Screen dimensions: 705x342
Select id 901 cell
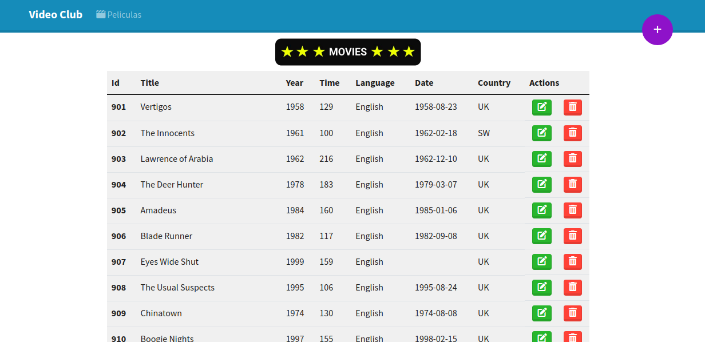pos(118,107)
